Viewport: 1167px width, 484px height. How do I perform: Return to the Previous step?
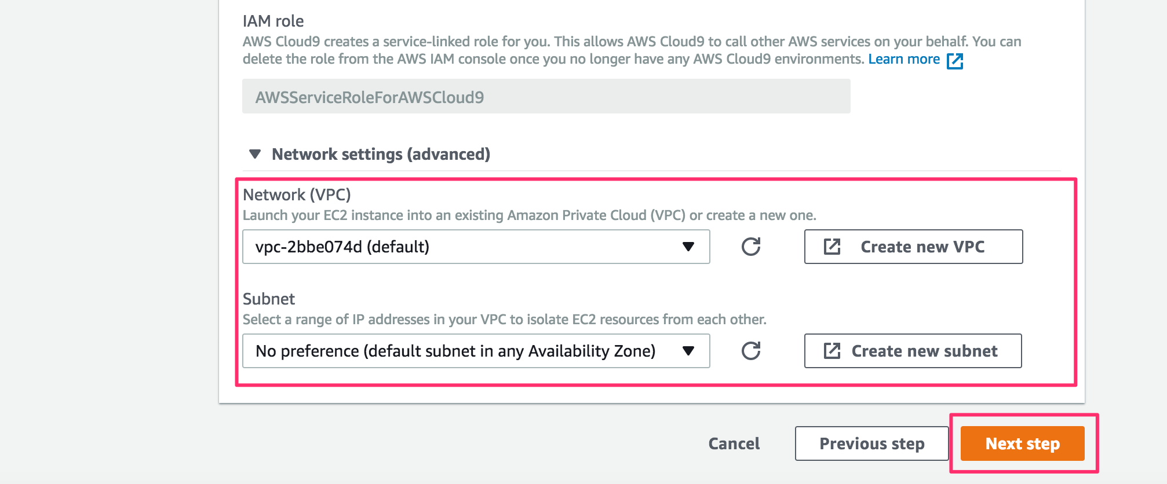click(x=872, y=443)
